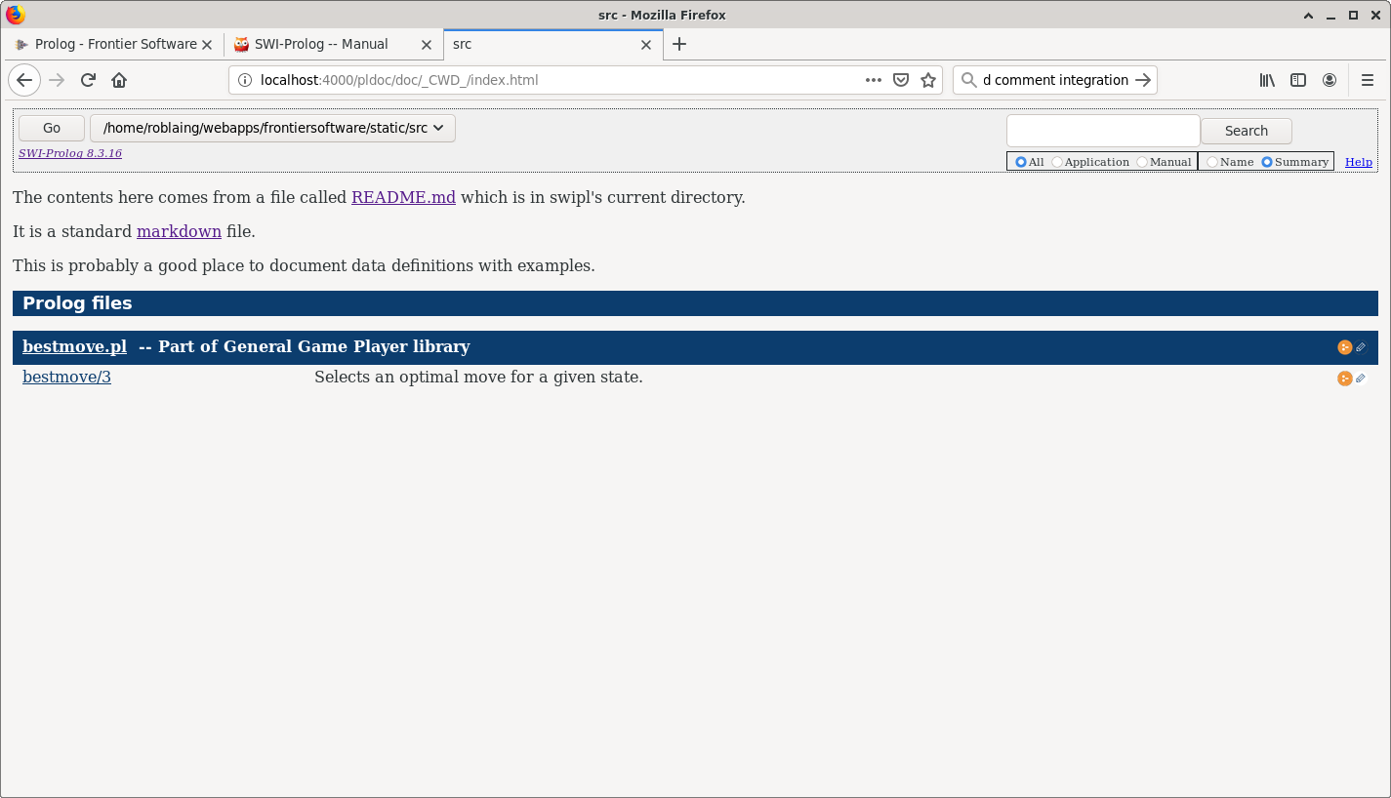Open the README.md link

403,197
